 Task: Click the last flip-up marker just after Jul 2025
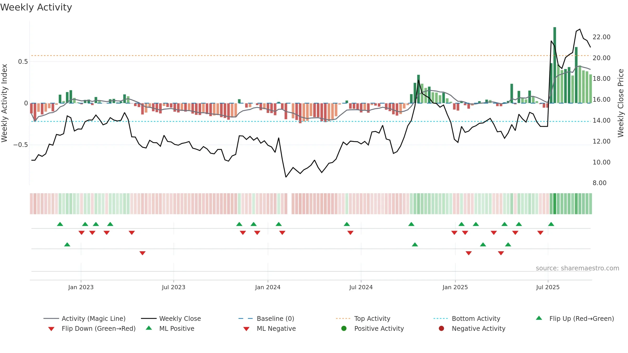point(551,224)
